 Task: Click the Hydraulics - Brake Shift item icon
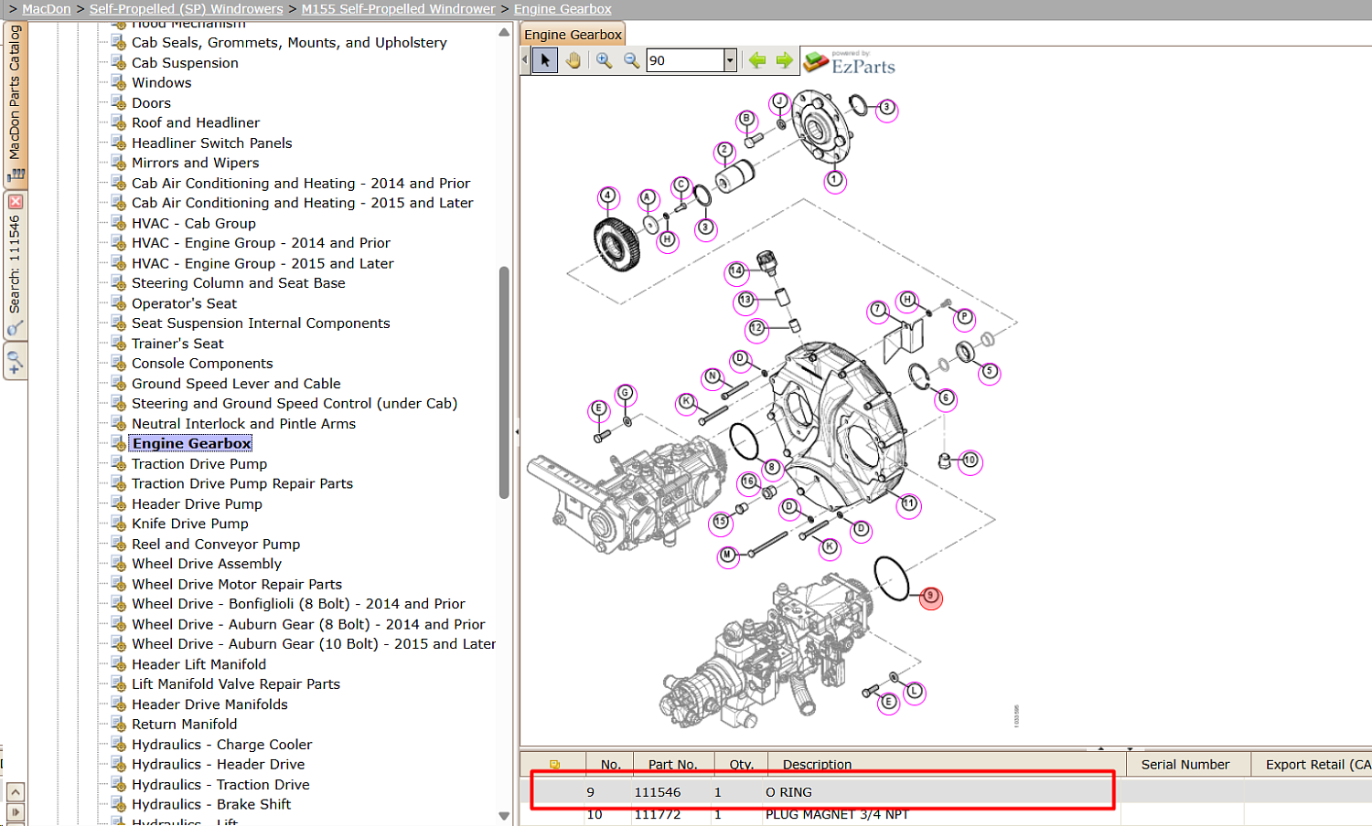click(118, 805)
